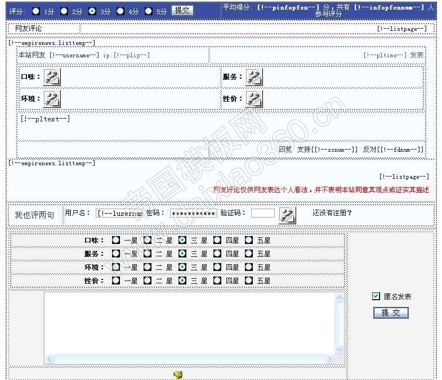Choose 四星 for 服务
Screen dimensions: 442x380
[217, 254]
